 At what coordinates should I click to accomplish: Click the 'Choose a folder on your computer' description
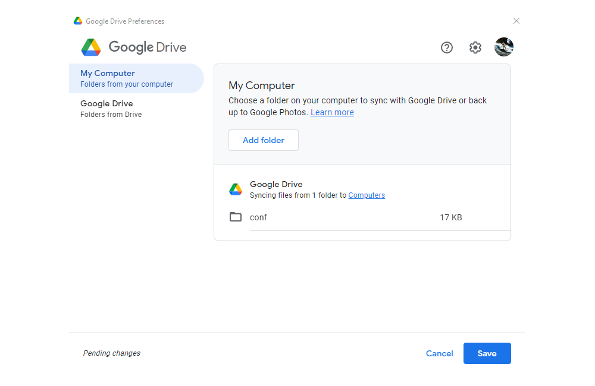coord(358,106)
